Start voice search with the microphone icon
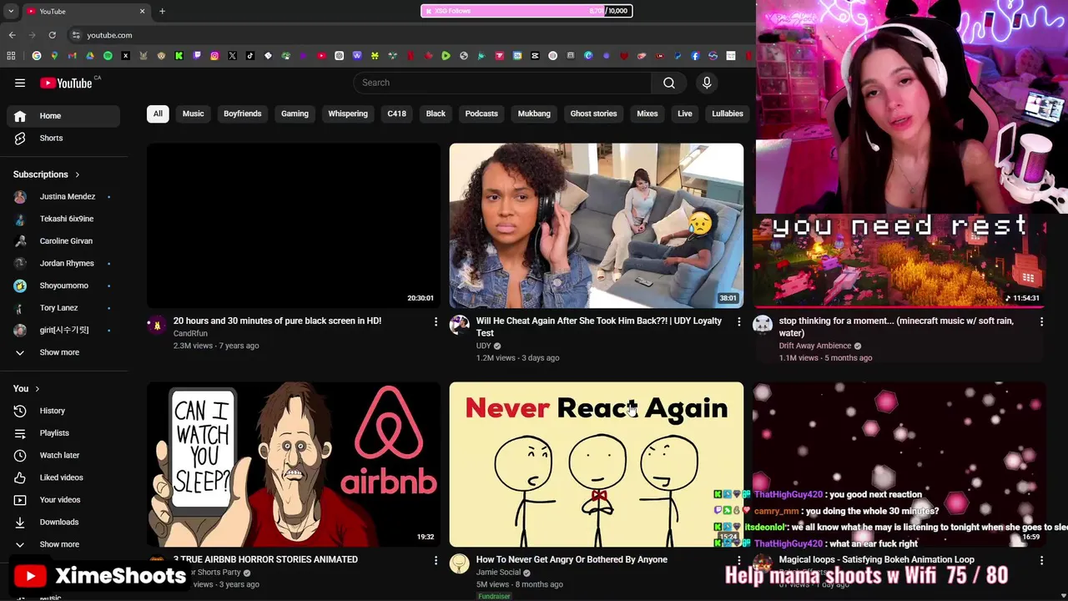This screenshot has width=1068, height=601. click(x=707, y=83)
